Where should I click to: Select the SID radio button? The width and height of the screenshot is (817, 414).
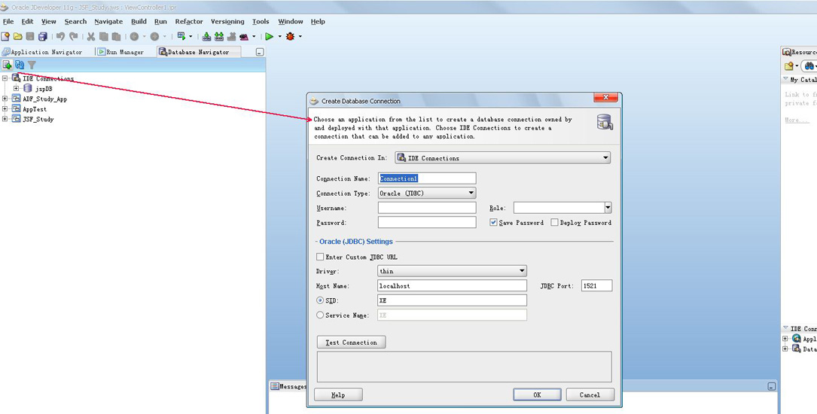320,300
